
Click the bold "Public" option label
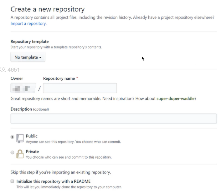[x=32, y=136]
